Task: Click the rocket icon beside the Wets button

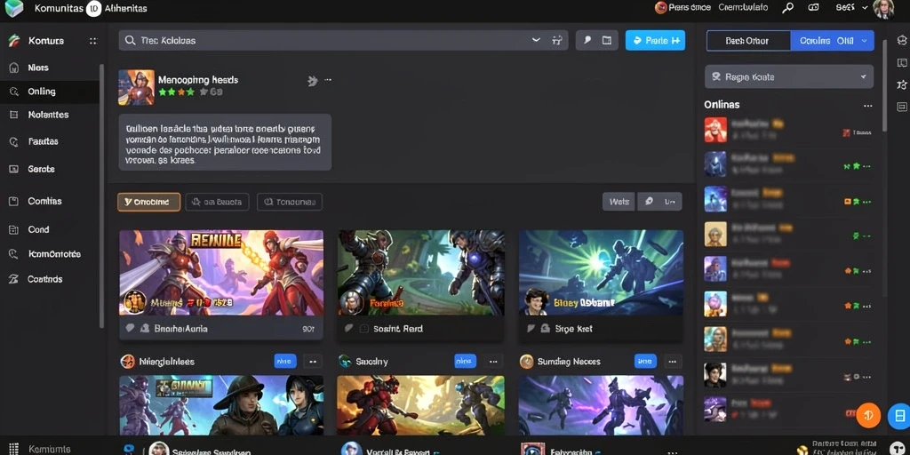Action: coord(649,202)
